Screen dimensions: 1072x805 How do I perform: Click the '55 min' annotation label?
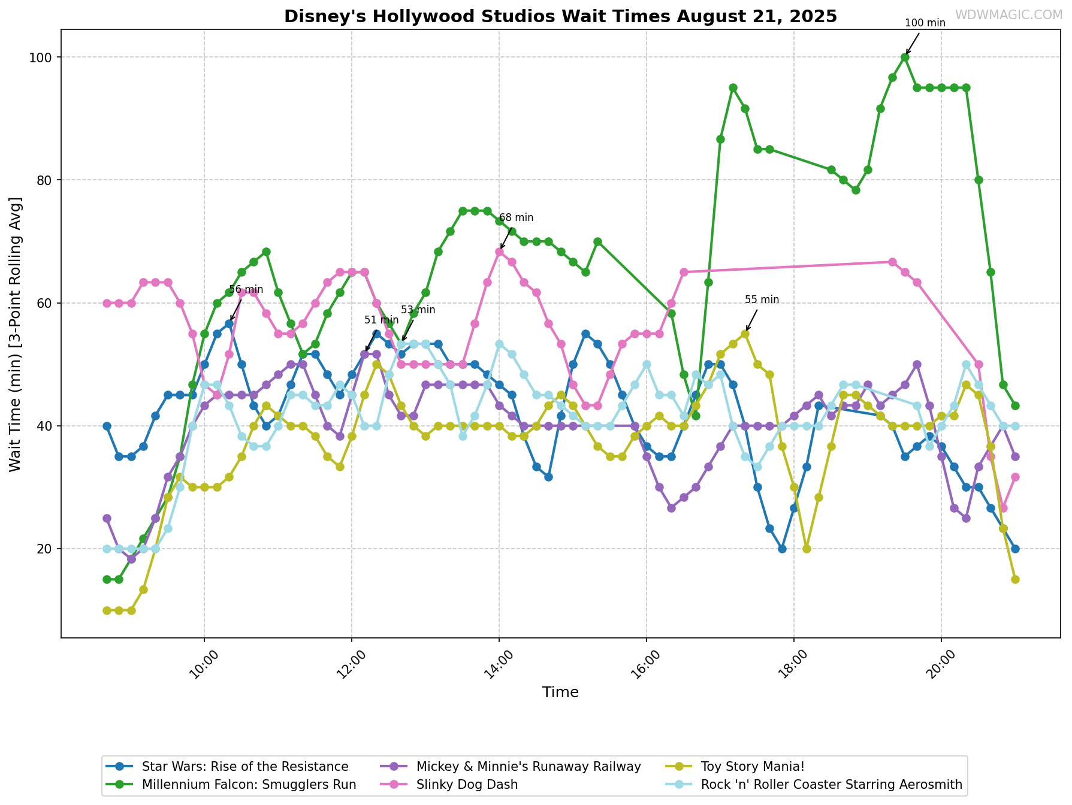762,300
